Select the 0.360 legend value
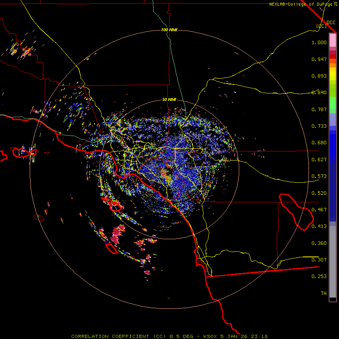The height and width of the screenshot is (339, 339). point(319,243)
